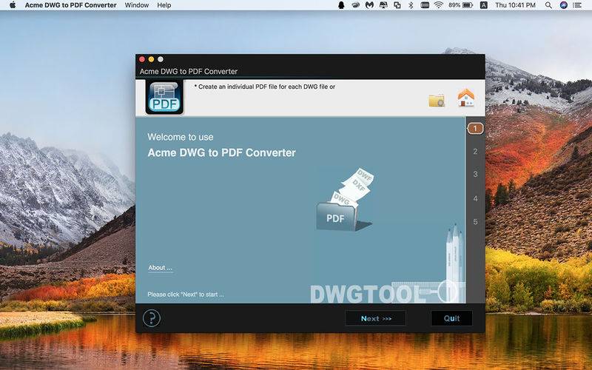The image size is (592, 370).
Task: Go to step 5 in side bar
Action: coord(475,222)
